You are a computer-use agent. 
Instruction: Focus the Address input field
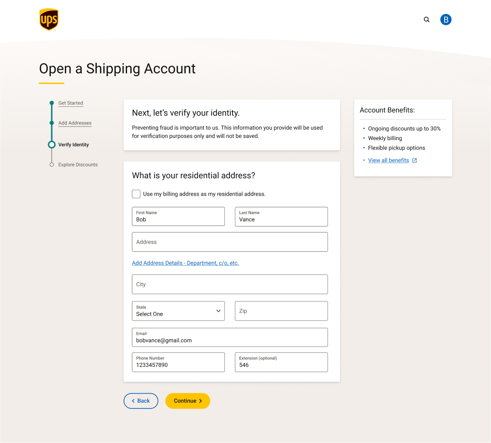tap(230, 242)
